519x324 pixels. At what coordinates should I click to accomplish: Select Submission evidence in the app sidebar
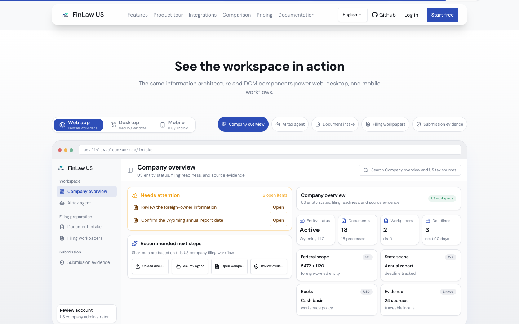(86, 262)
